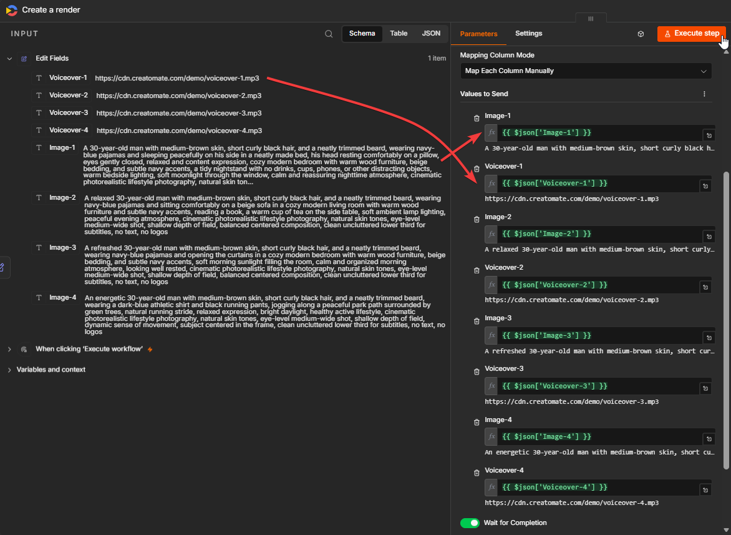Reset the Voiceover-2 expression field
The height and width of the screenshot is (535, 731).
point(705,287)
